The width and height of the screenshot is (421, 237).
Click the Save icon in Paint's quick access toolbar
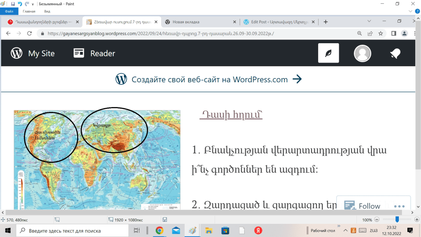[13, 4]
